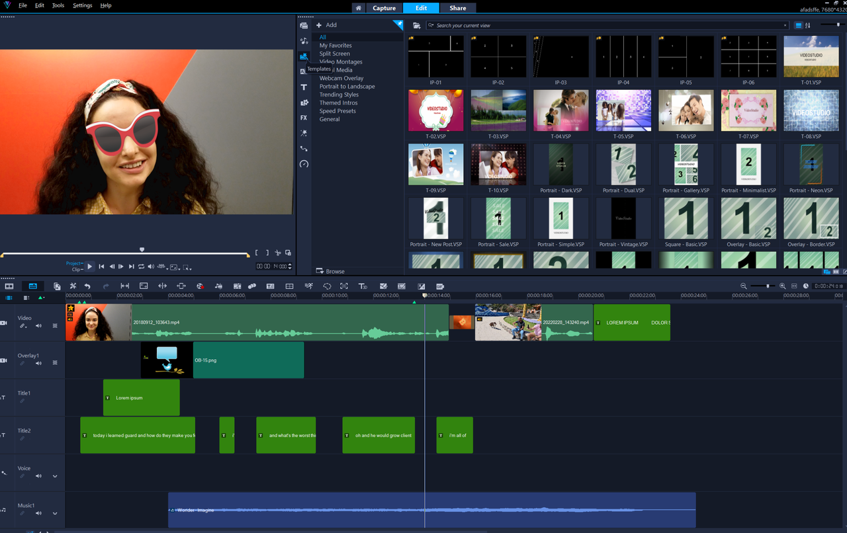Enable loop playback in the preview controls
The width and height of the screenshot is (847, 533).
click(x=141, y=266)
